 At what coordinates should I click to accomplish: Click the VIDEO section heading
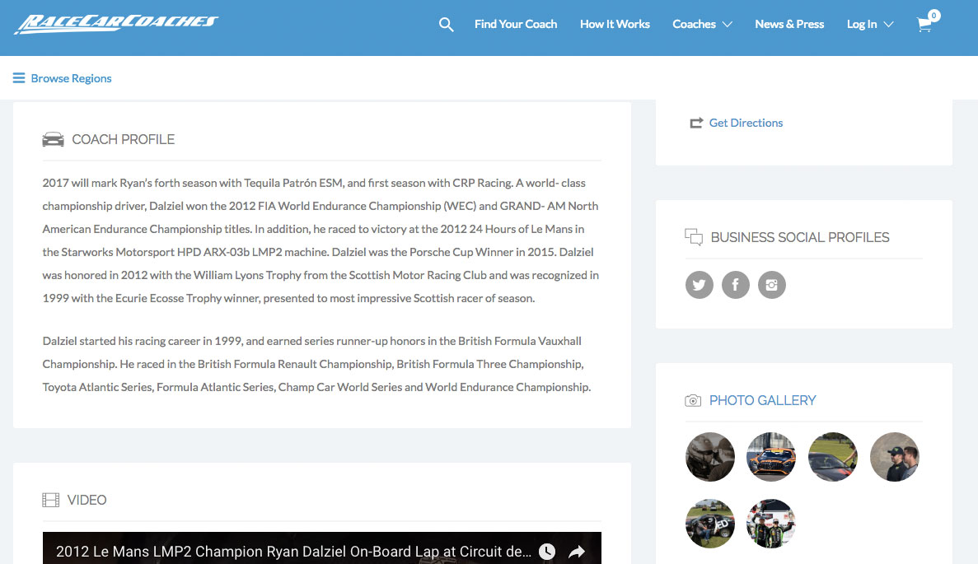pos(87,500)
